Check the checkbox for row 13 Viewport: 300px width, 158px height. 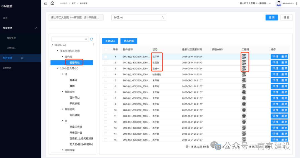click(106, 128)
